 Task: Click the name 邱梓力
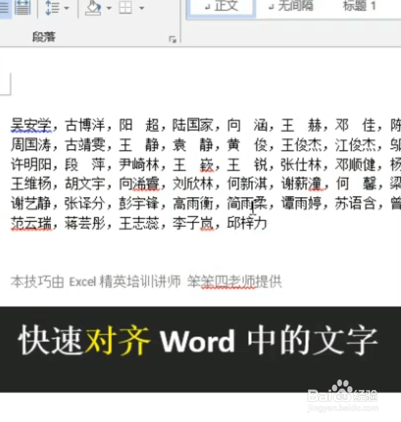247,223
